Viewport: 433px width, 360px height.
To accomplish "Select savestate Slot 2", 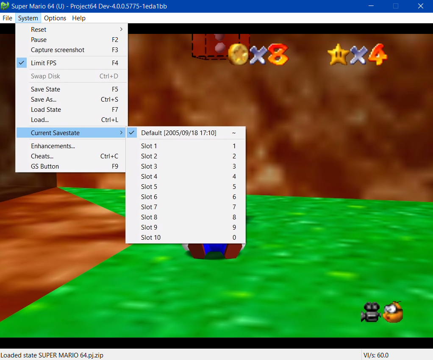I will pyautogui.click(x=186, y=156).
